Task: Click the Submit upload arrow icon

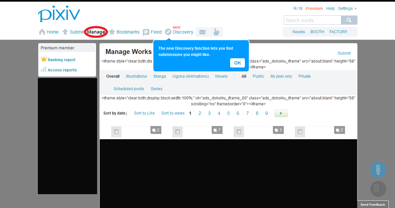Action: point(66,32)
